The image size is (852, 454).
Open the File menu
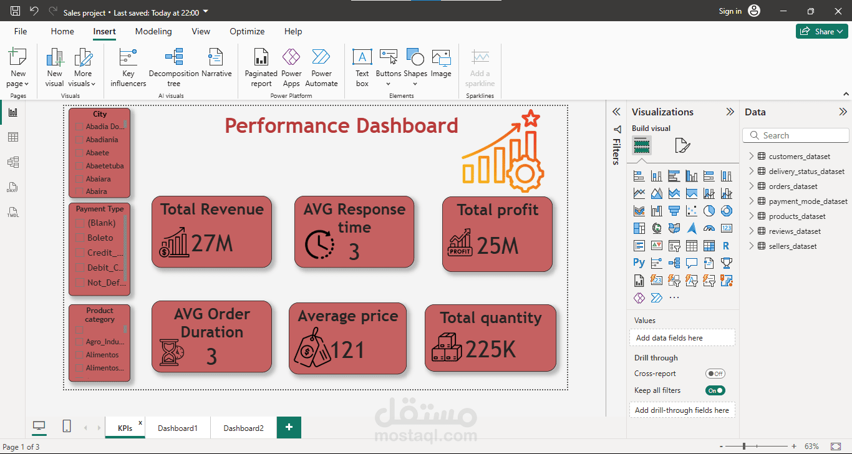[21, 31]
